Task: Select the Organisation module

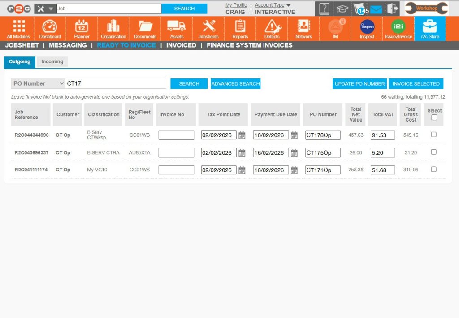Action: (113, 28)
